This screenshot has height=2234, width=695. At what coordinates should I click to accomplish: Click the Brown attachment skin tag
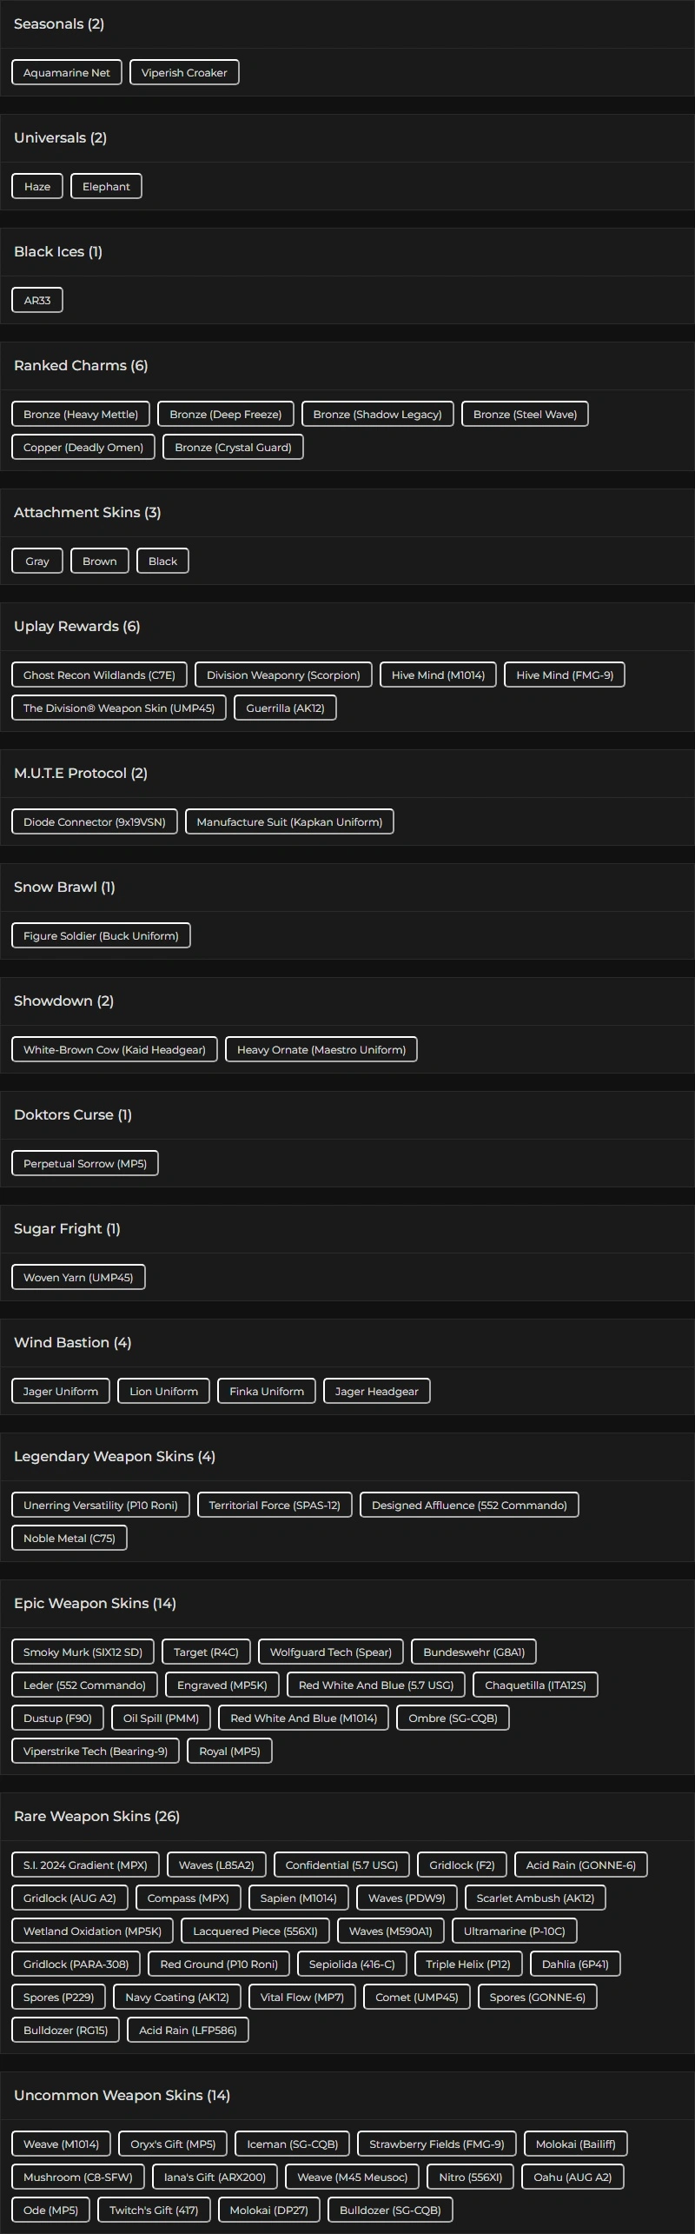coord(100,562)
